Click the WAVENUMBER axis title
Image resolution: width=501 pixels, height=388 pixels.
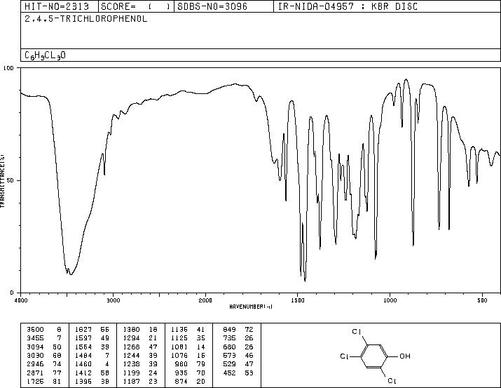pyautogui.click(x=251, y=307)
